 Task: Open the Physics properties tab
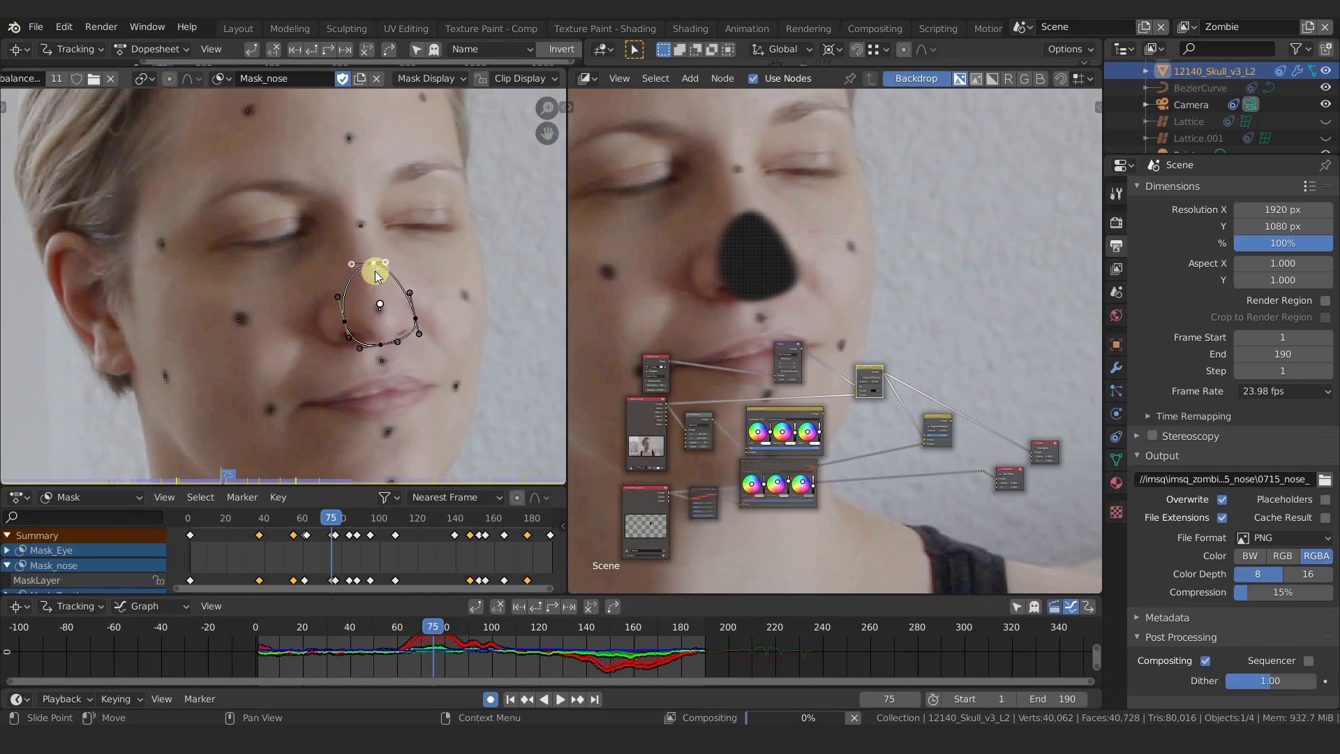pos(1116,413)
